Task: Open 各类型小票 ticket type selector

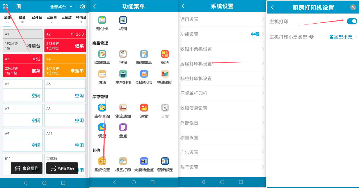Action: [343, 37]
